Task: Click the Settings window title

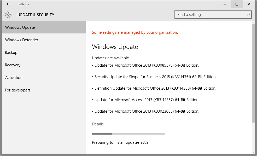Action: pos(23,4)
